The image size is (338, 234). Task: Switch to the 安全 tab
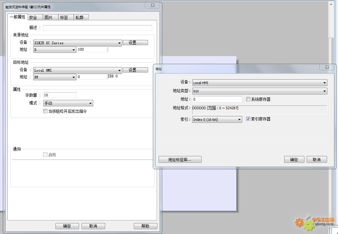33,17
